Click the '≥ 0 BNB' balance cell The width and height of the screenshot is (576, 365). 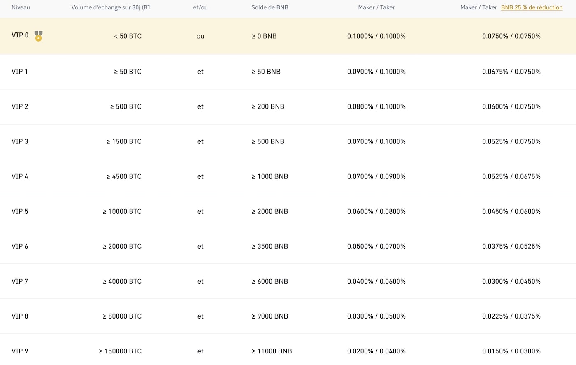coord(264,36)
